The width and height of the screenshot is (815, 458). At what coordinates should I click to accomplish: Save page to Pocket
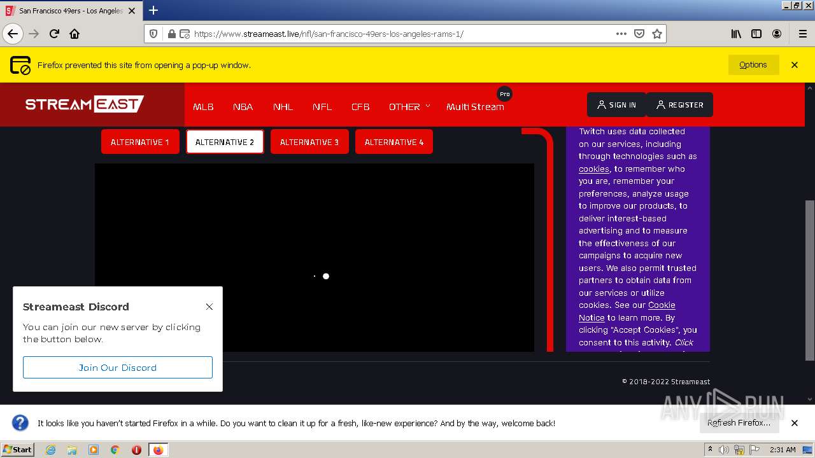pos(639,34)
